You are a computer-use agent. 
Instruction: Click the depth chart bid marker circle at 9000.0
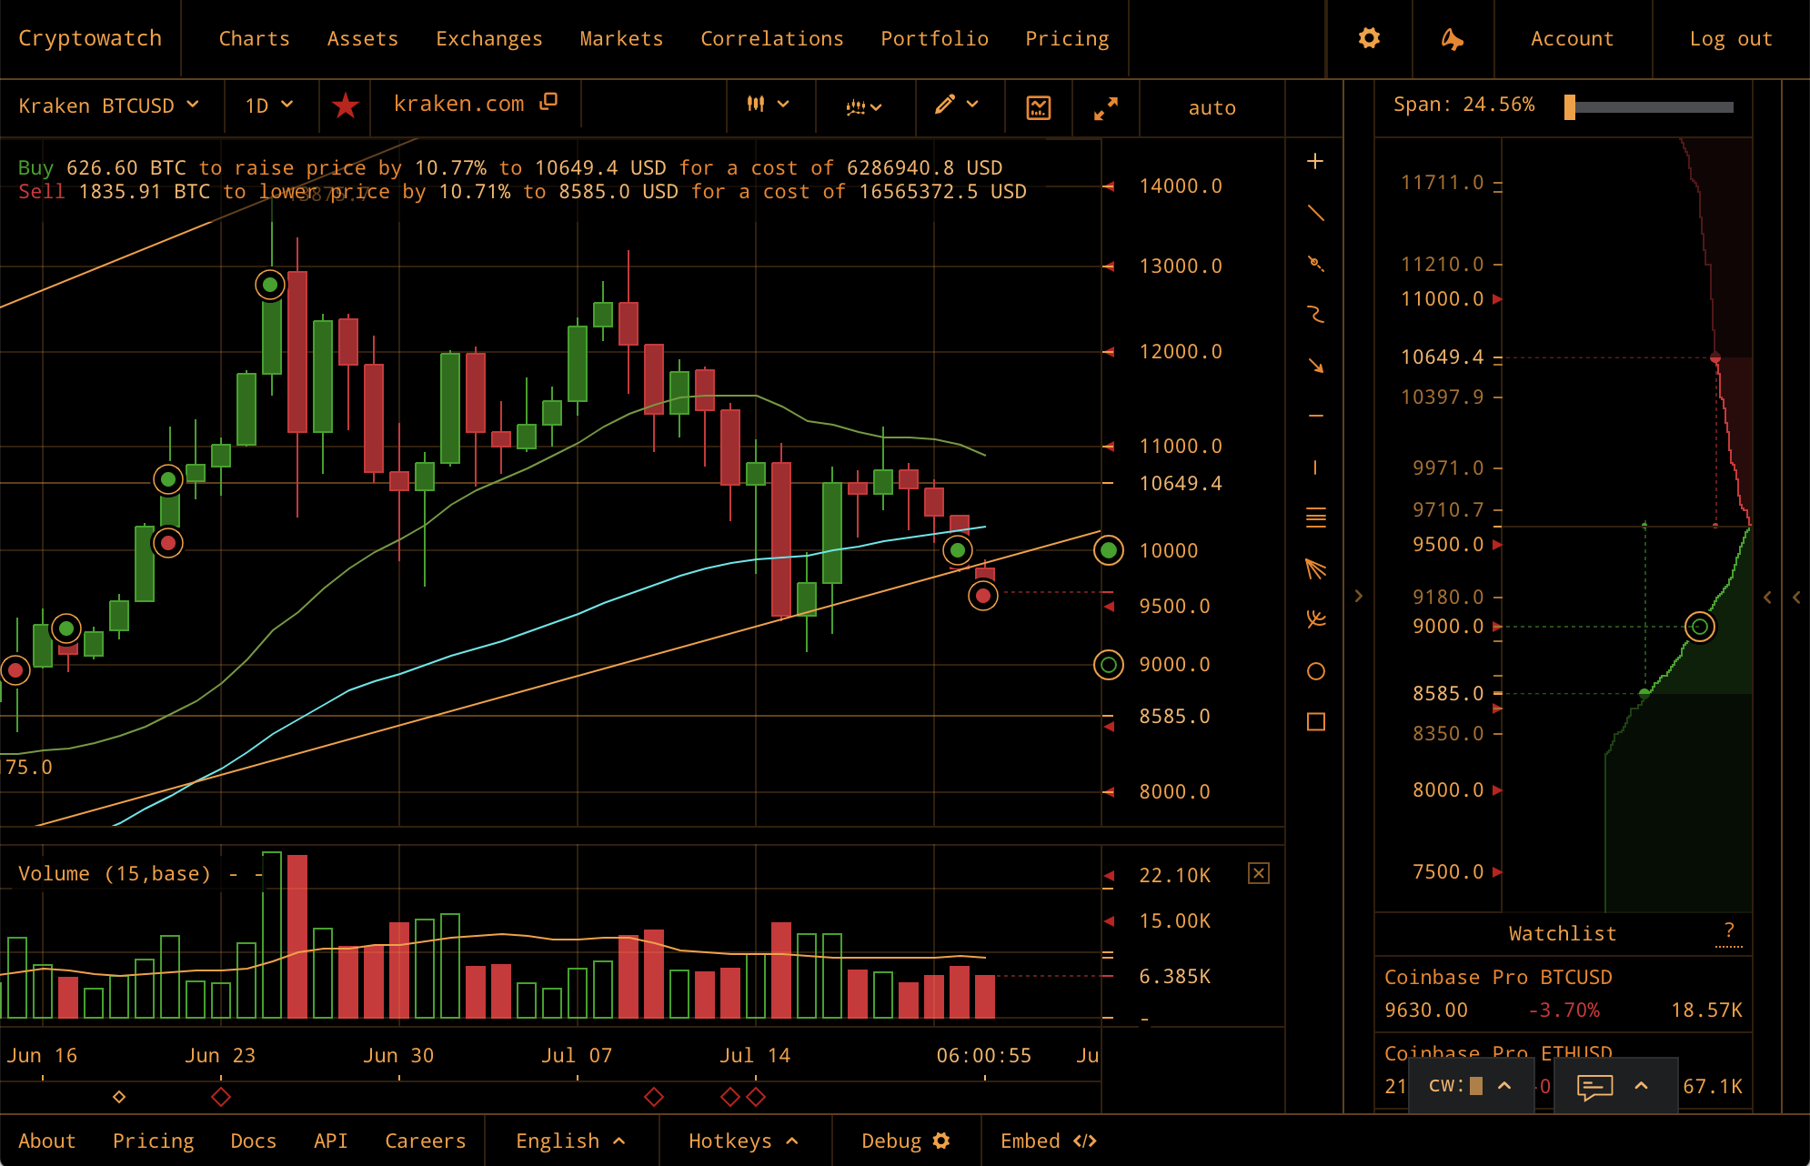point(1699,627)
